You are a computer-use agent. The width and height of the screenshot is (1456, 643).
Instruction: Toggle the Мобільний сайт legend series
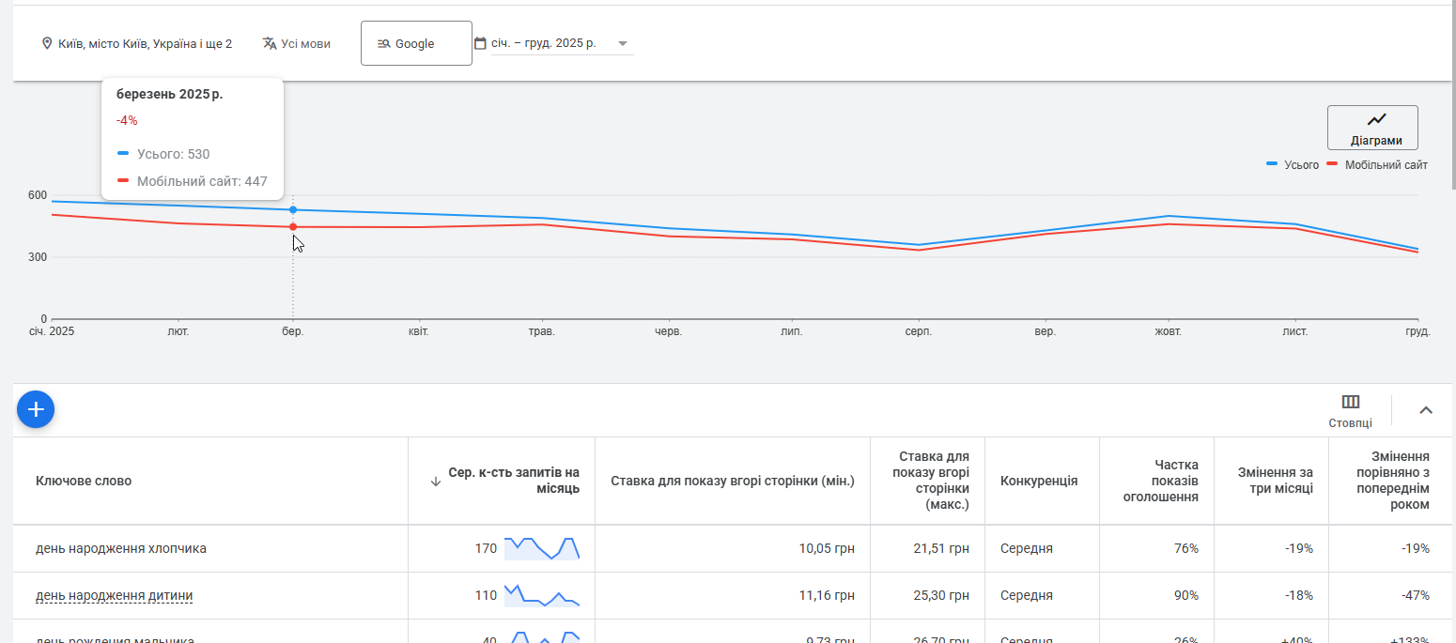click(x=1377, y=165)
